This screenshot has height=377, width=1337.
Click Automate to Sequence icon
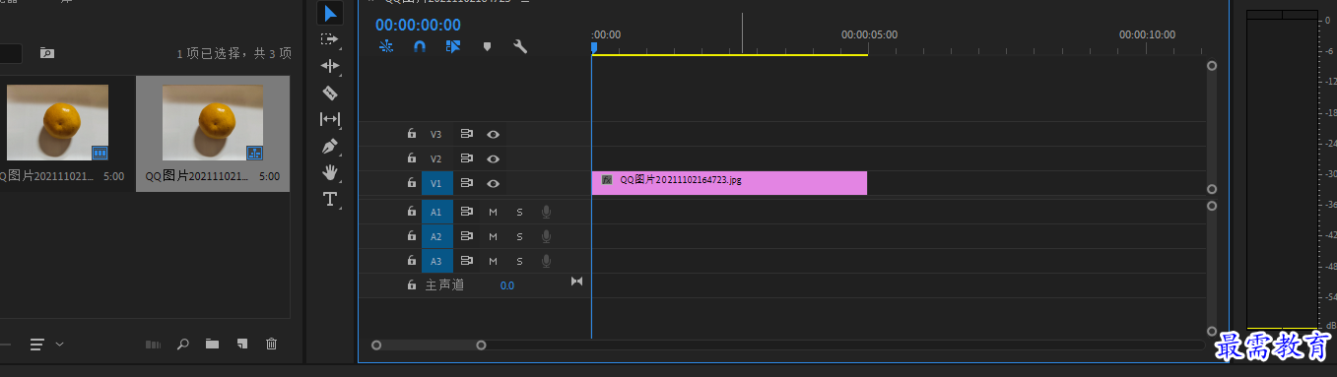153,345
